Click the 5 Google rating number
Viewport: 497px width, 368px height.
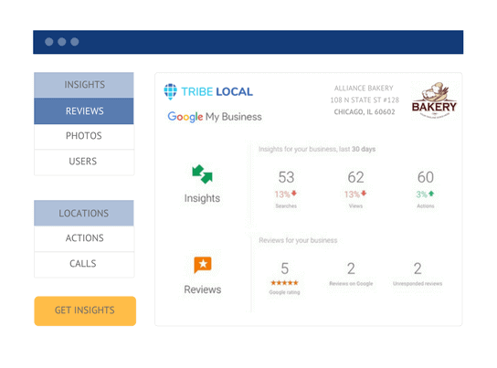tap(285, 268)
